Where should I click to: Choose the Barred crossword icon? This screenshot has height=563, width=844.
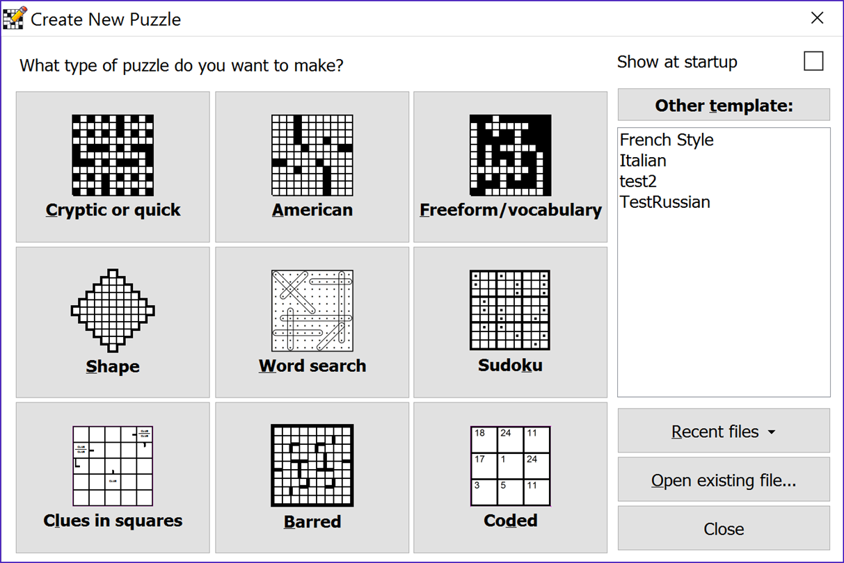coord(312,466)
